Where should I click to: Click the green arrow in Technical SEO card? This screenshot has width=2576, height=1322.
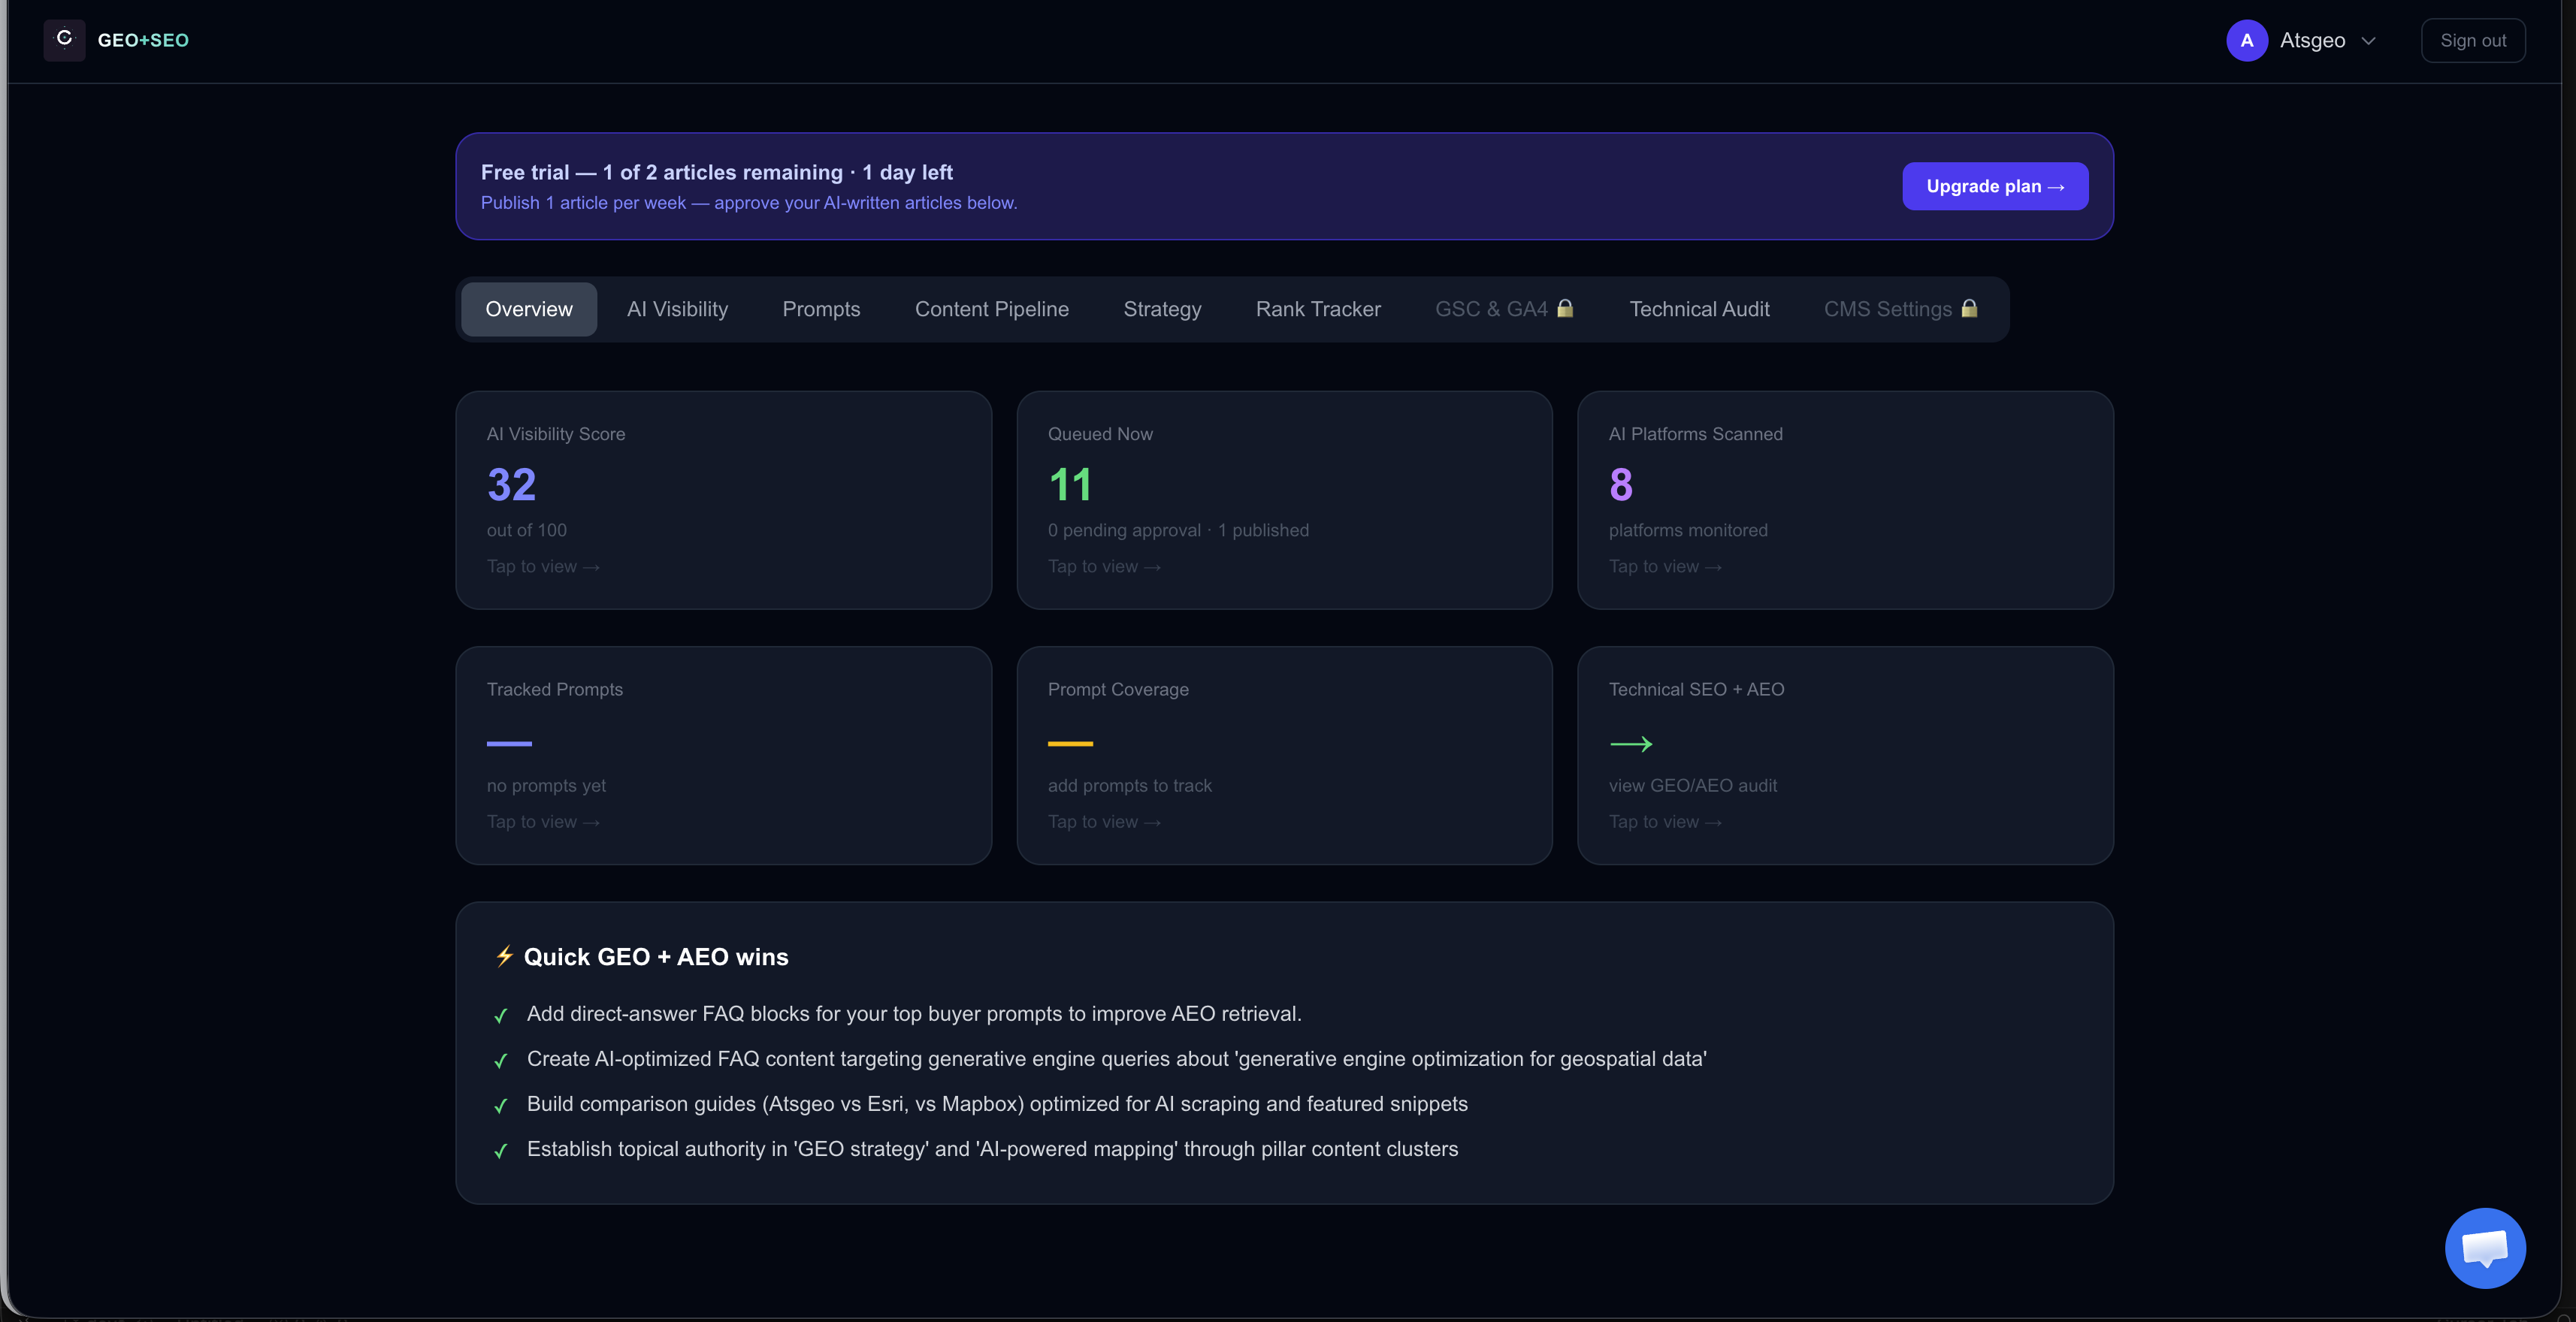tap(1631, 744)
